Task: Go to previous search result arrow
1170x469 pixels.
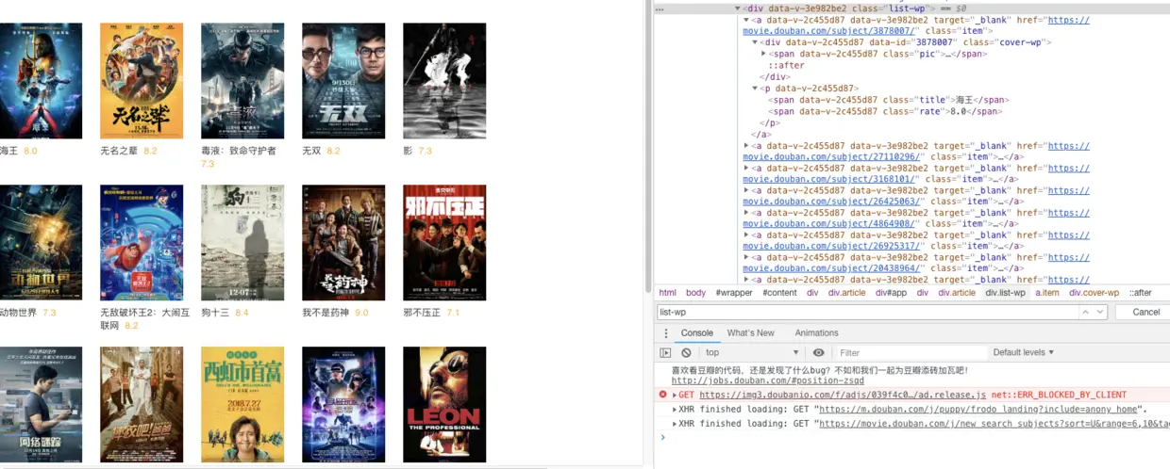Action: click(x=1087, y=312)
